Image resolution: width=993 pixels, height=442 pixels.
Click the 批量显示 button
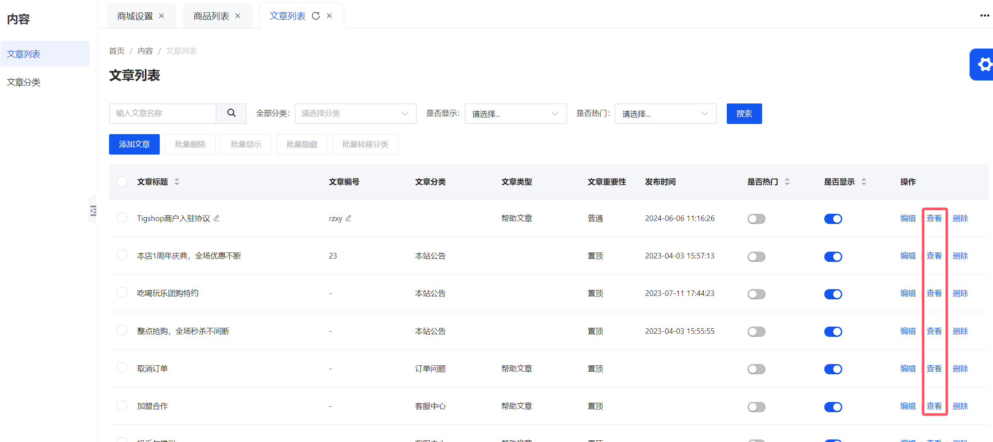(246, 144)
